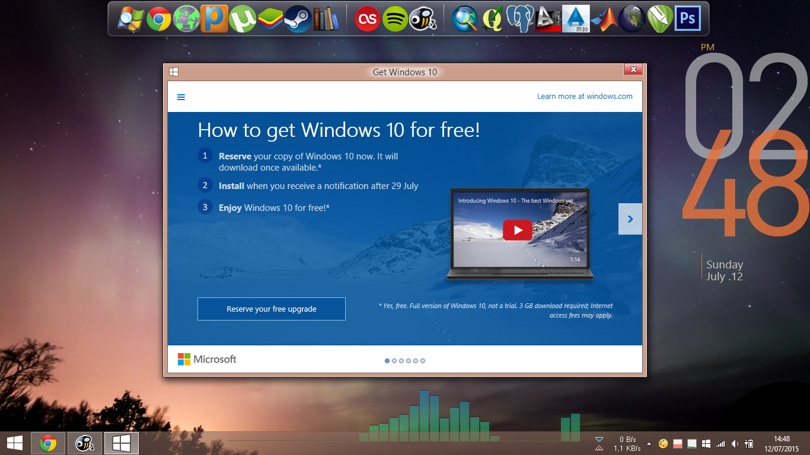The width and height of the screenshot is (810, 455).
Task: Select the second pagination dot
Action: 394,361
